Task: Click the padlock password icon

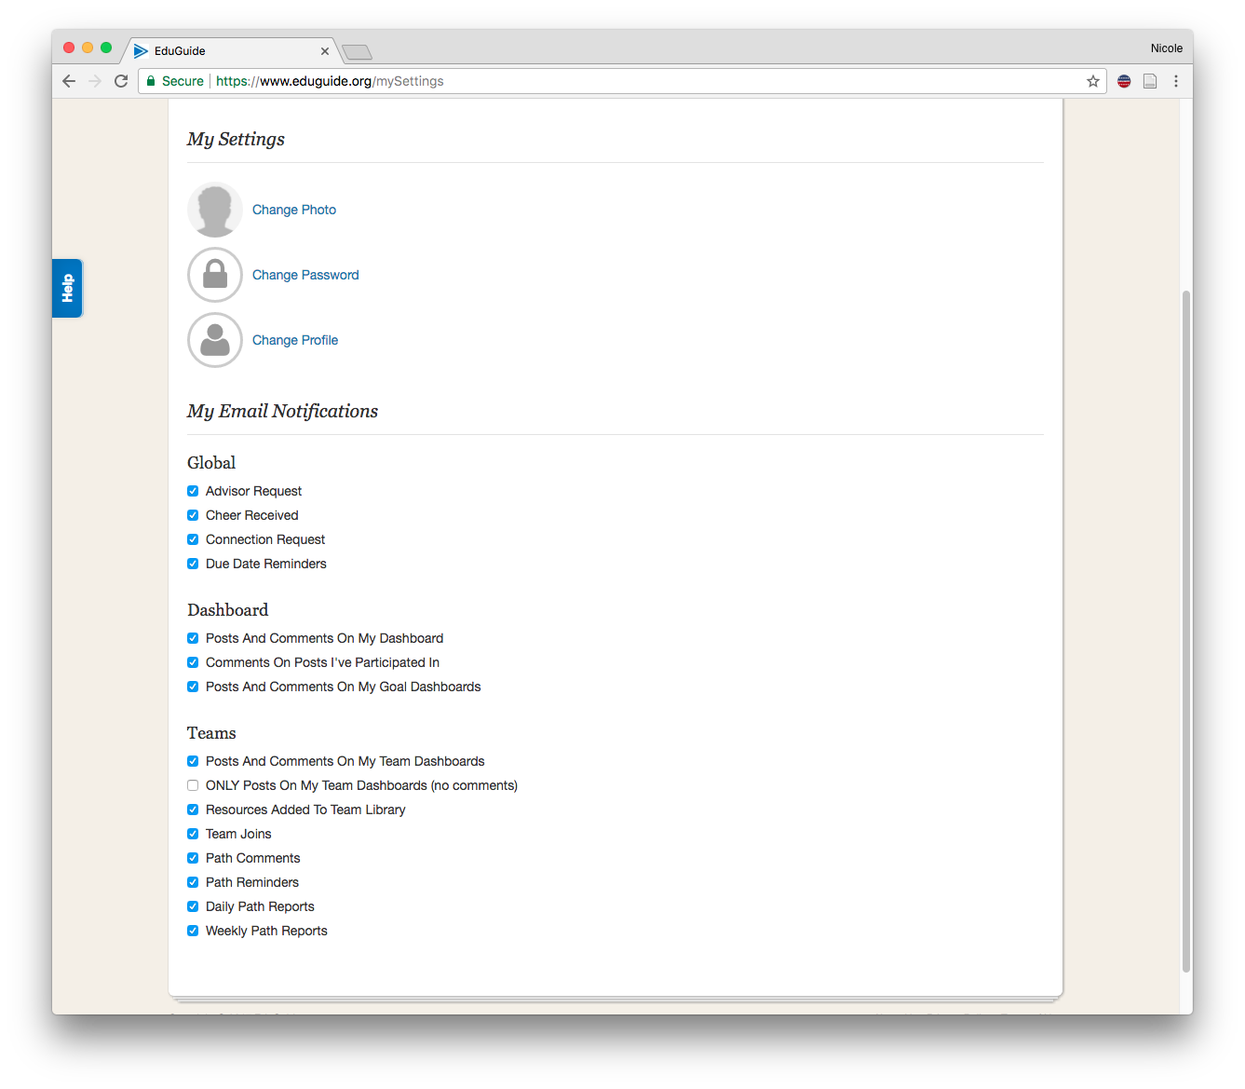Action: 215,275
